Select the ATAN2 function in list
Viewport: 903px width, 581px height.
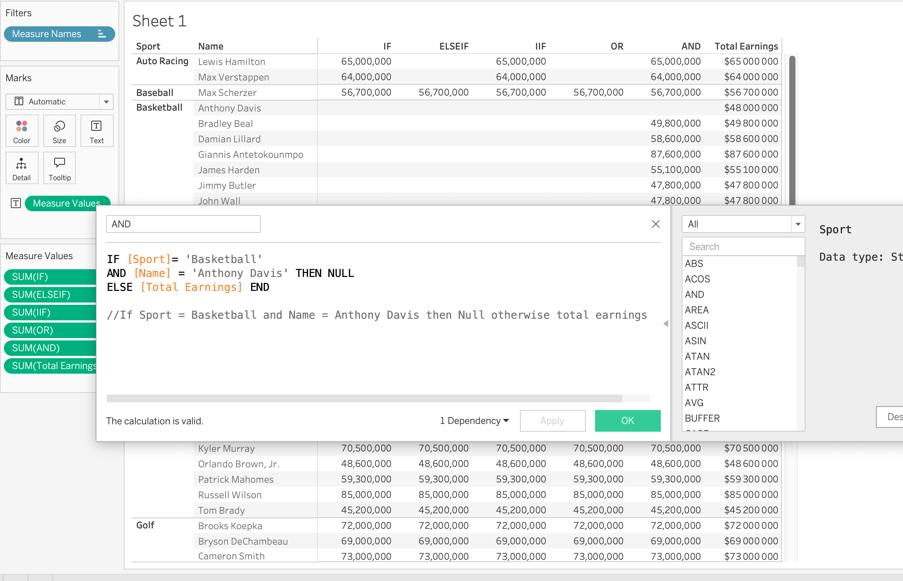click(x=700, y=372)
